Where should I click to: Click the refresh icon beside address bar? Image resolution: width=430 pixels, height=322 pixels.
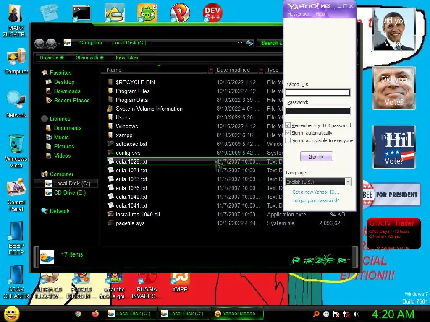point(249,43)
